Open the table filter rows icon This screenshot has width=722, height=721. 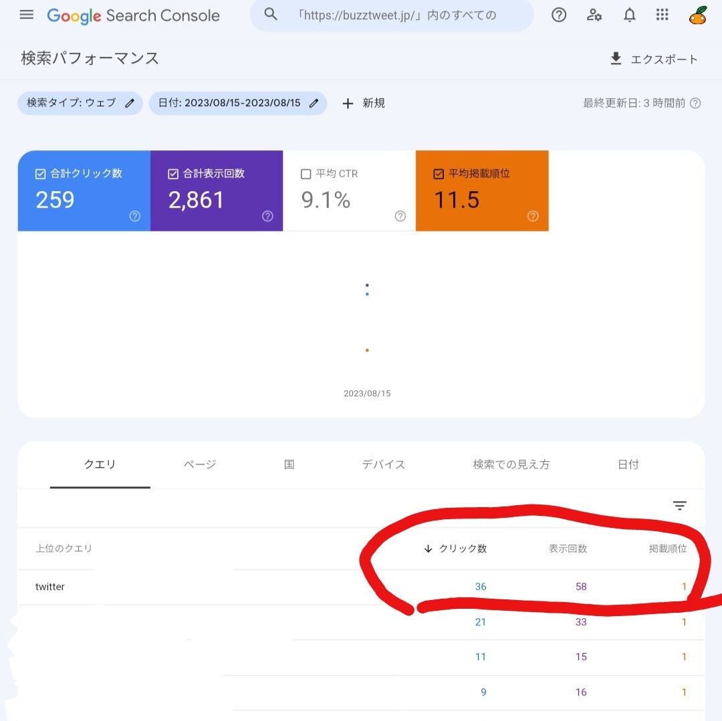click(x=680, y=506)
